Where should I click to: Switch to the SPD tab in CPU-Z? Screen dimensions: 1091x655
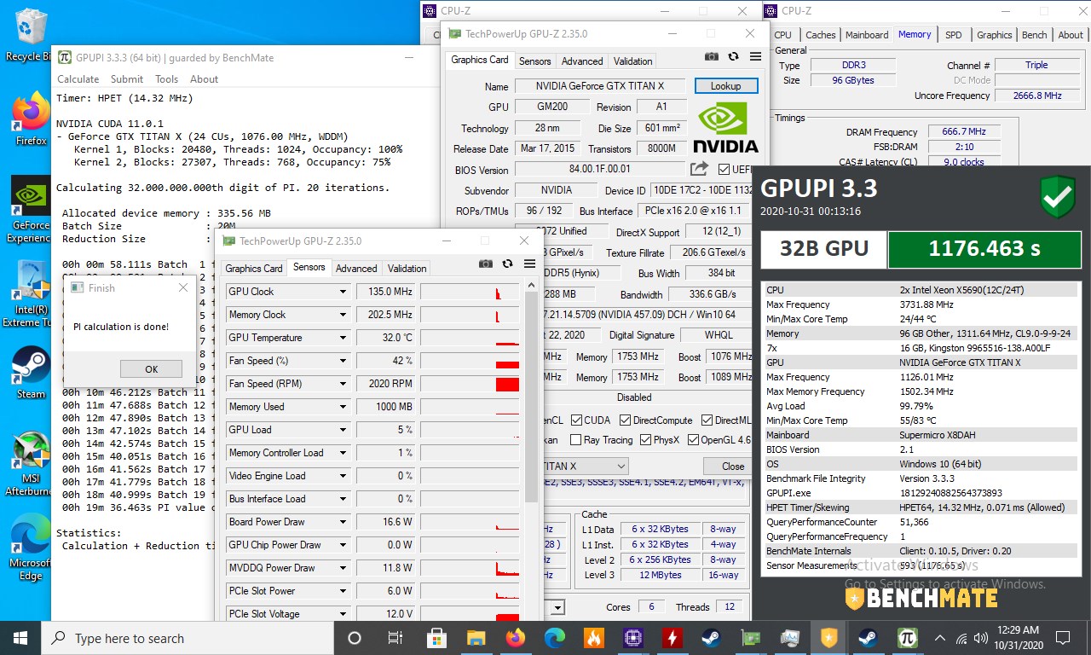point(954,35)
